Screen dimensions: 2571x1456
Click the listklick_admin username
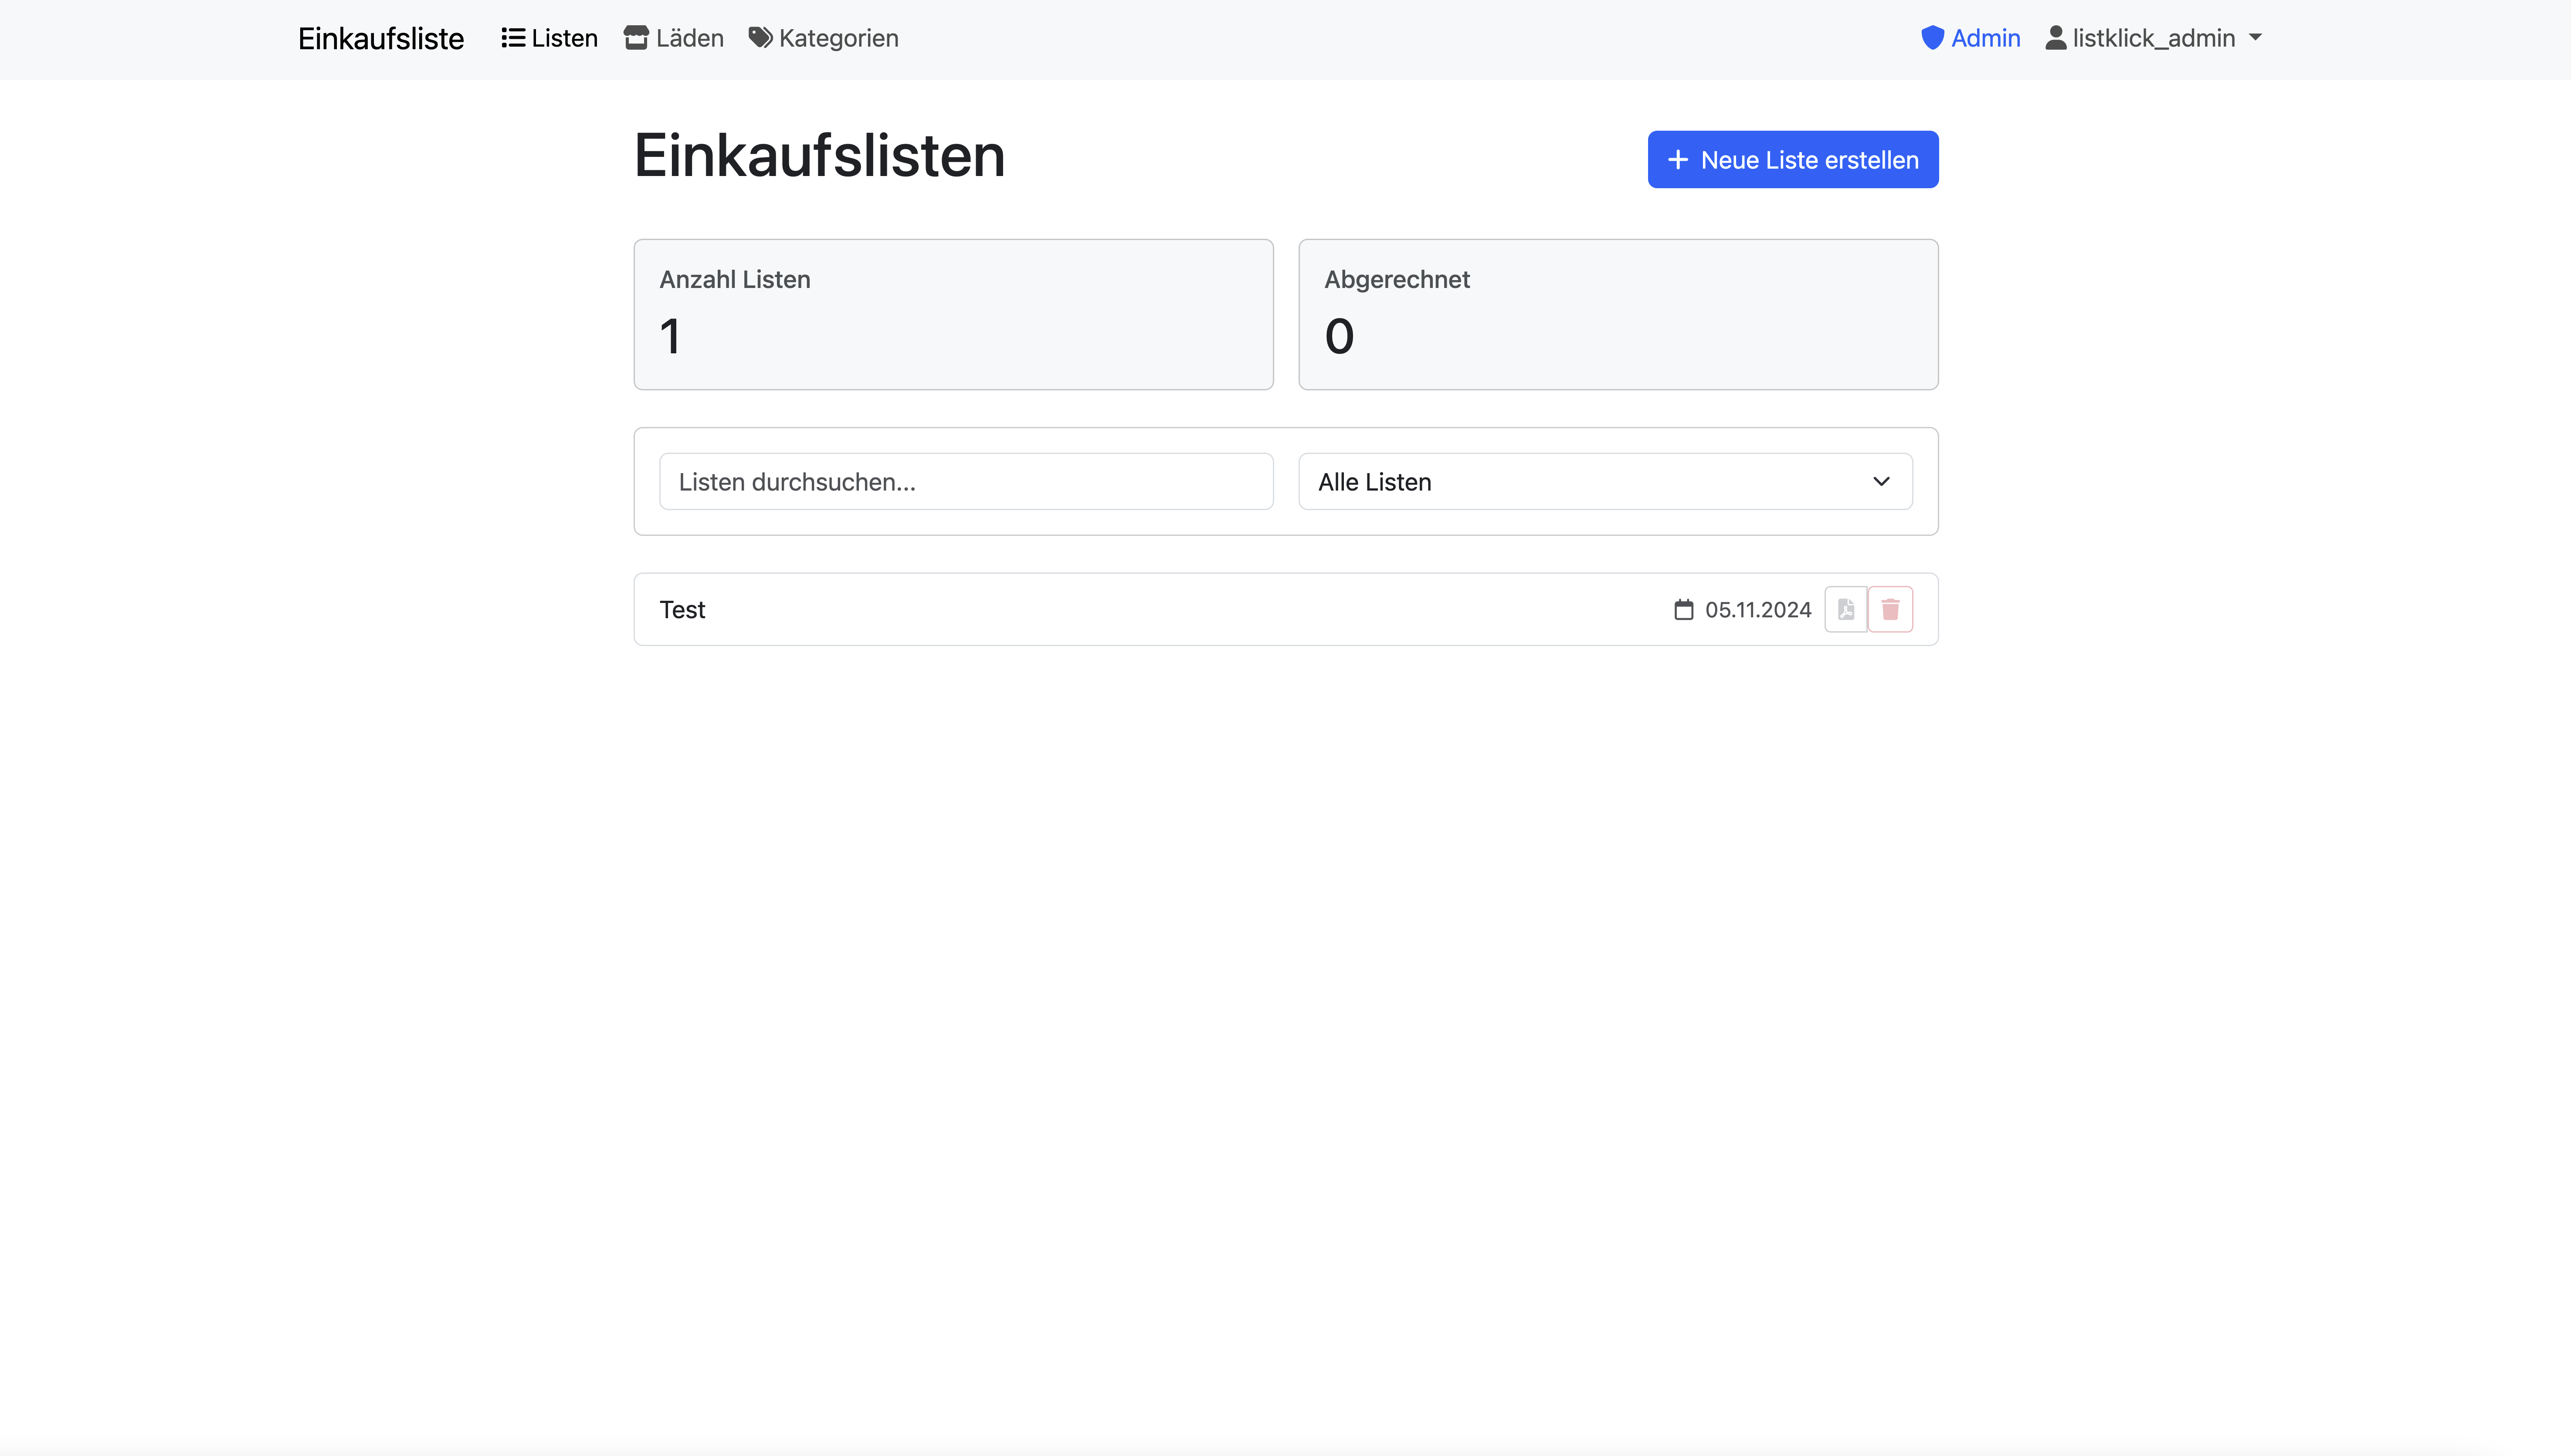2153,38
